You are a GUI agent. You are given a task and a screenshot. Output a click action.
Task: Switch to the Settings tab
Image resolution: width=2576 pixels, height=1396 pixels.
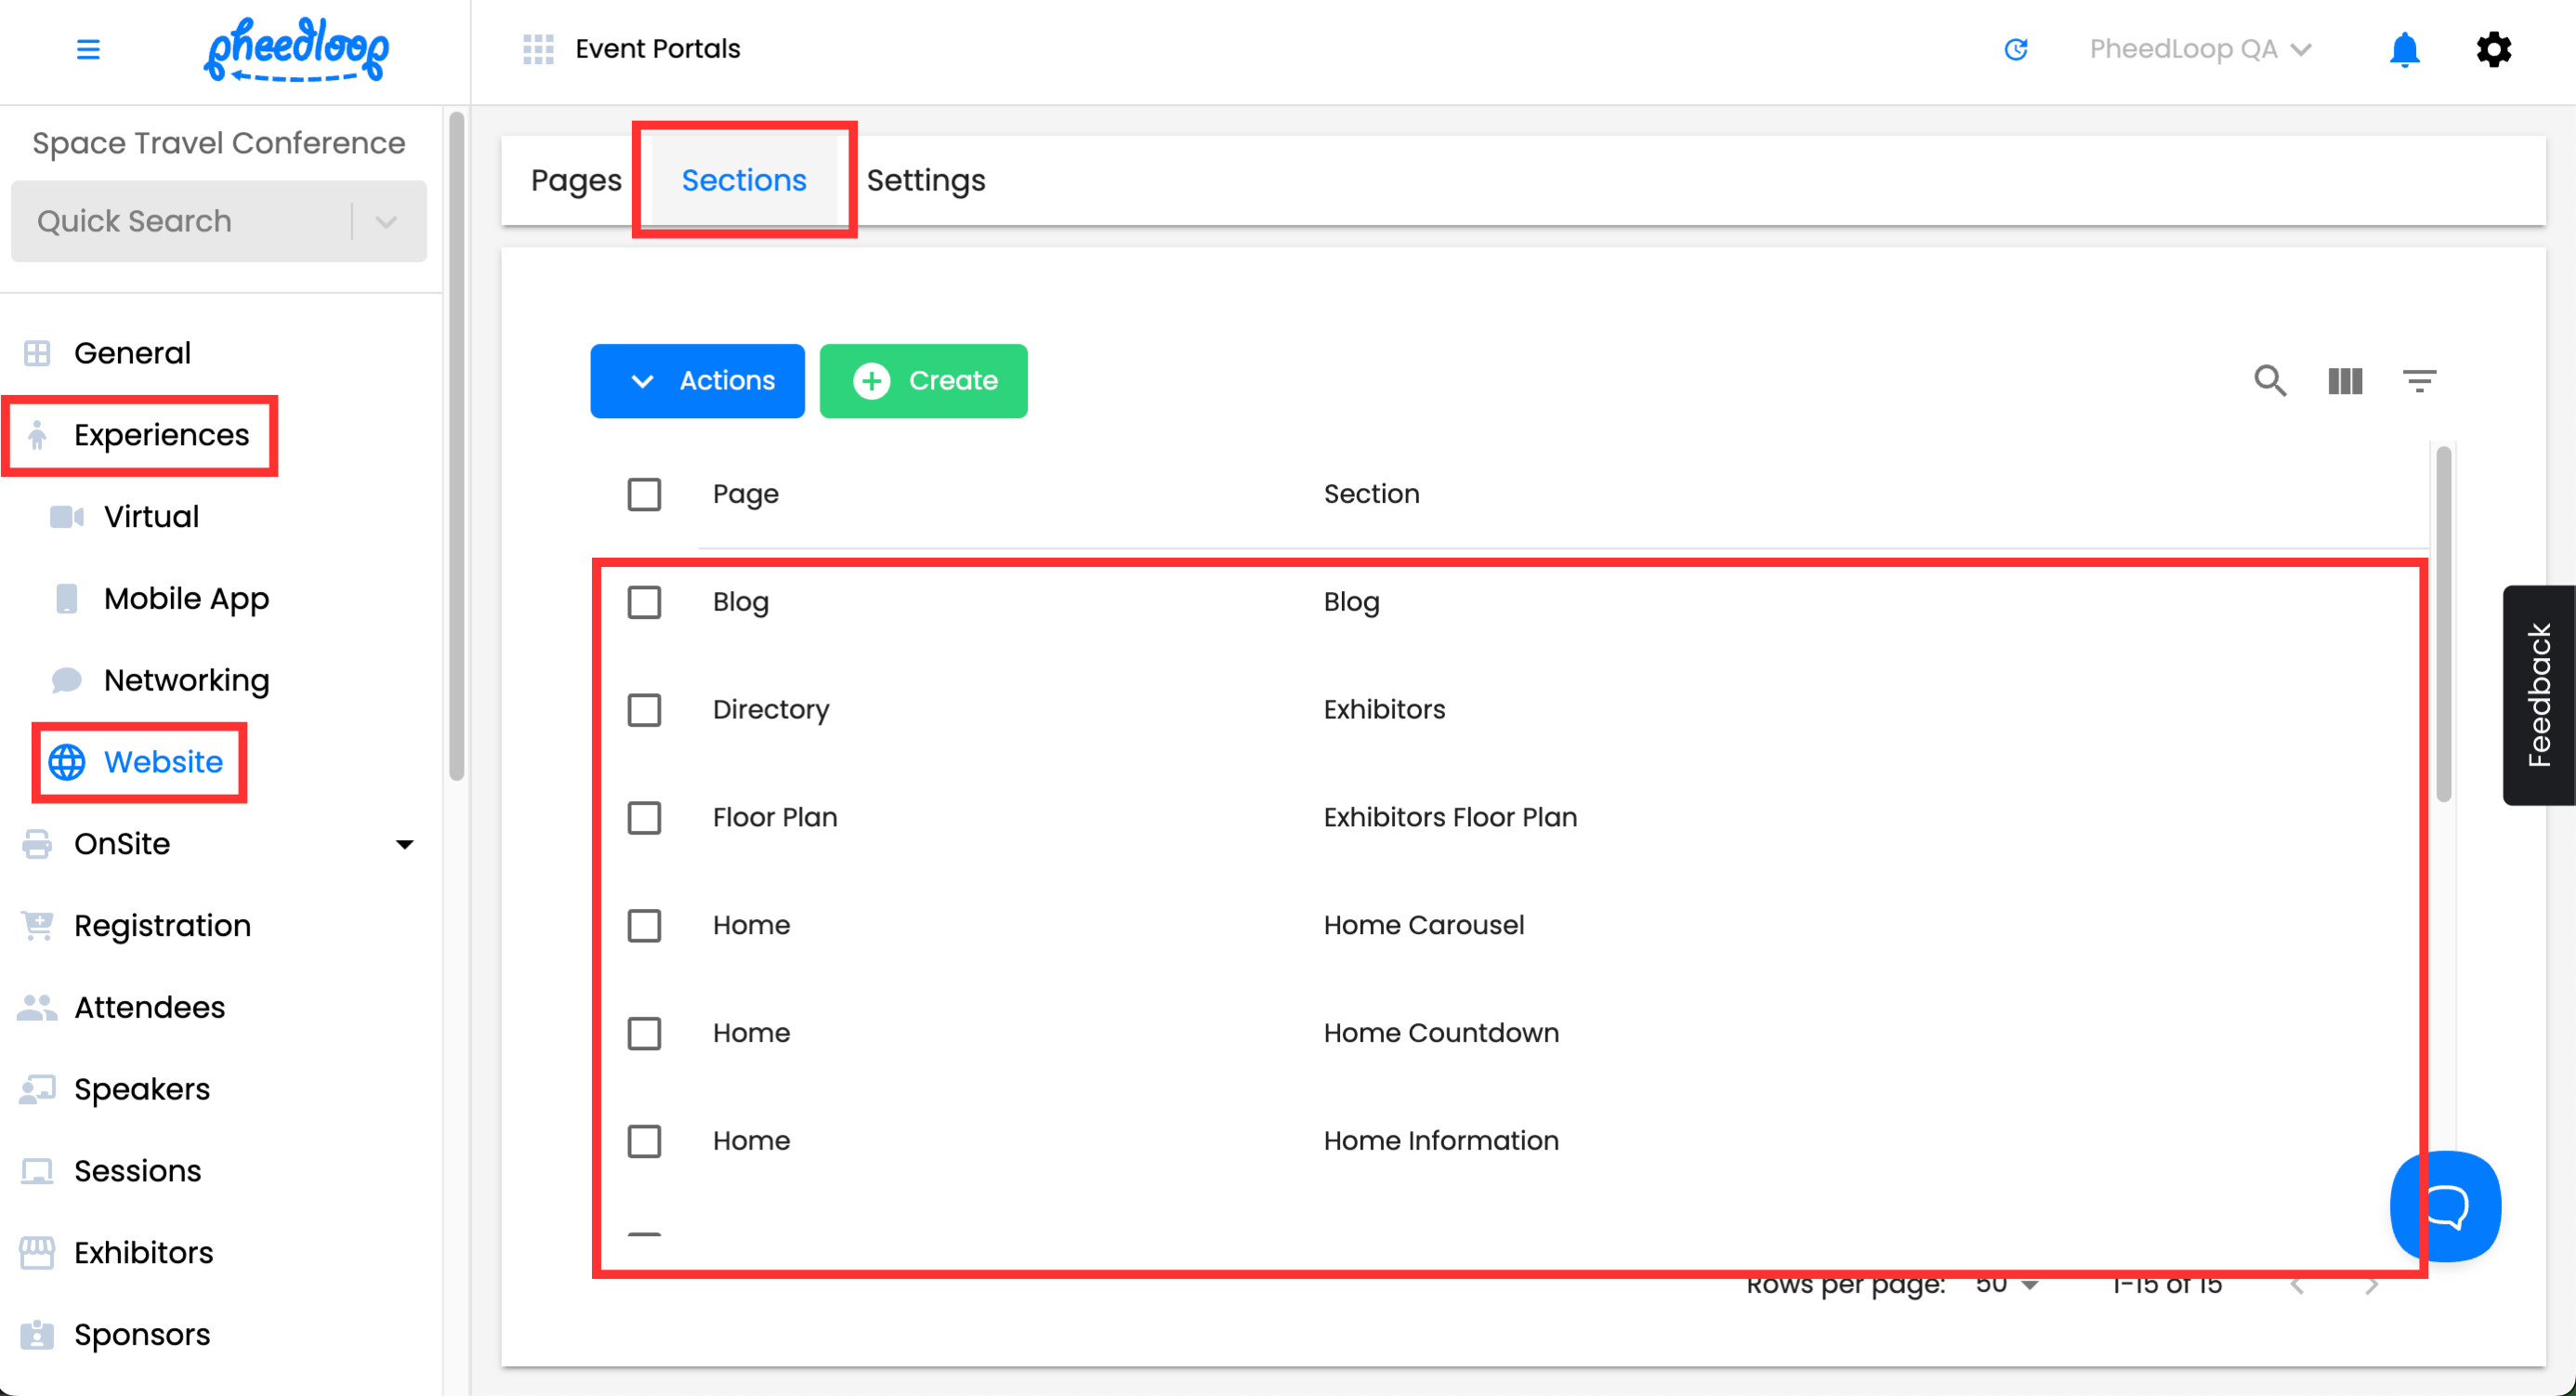pyautogui.click(x=925, y=180)
